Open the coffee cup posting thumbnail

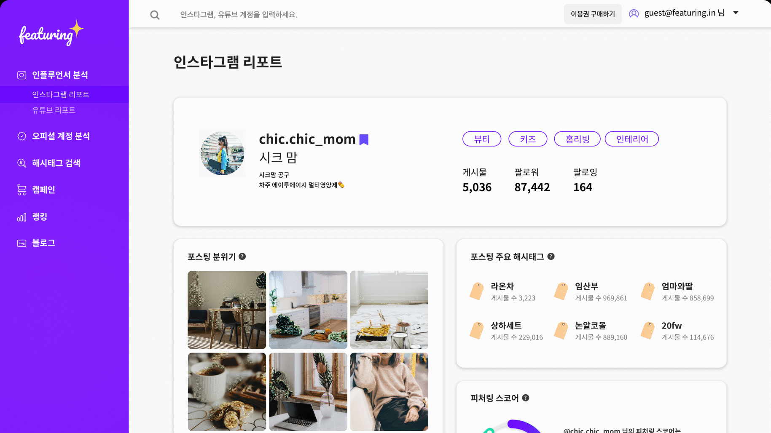coord(227,392)
